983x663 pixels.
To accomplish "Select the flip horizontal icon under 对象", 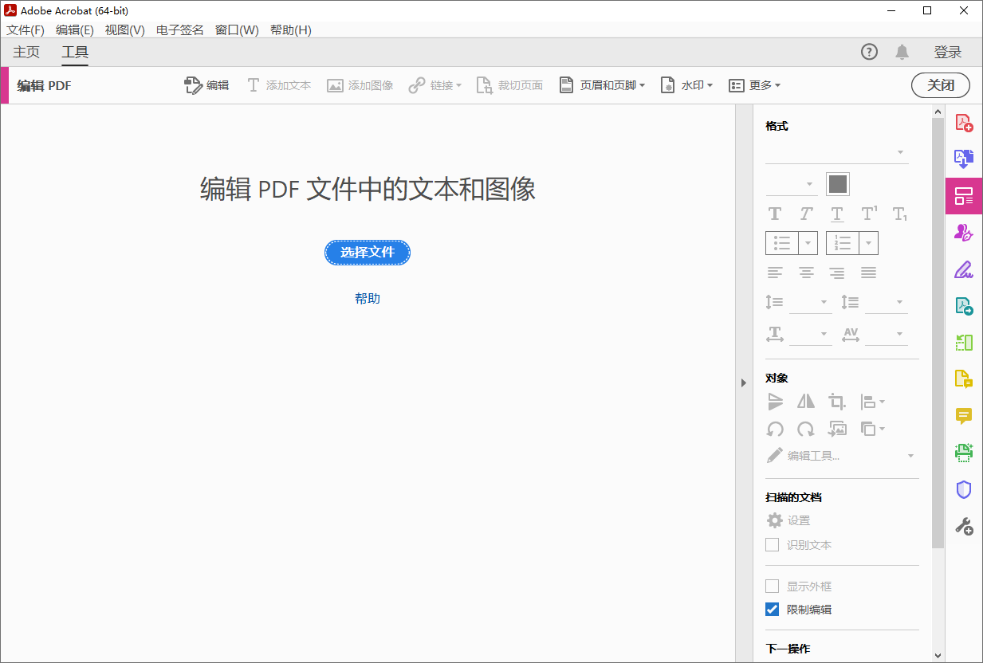I will coord(805,402).
